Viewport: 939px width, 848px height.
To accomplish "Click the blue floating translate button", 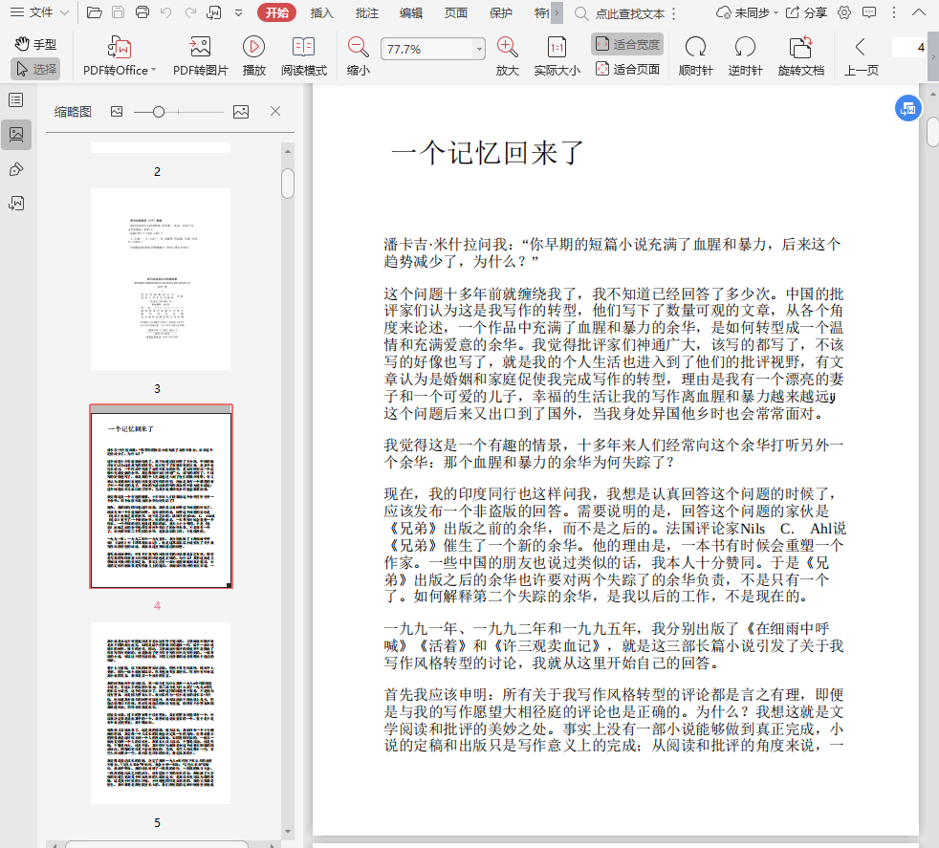I will pyautogui.click(x=907, y=108).
